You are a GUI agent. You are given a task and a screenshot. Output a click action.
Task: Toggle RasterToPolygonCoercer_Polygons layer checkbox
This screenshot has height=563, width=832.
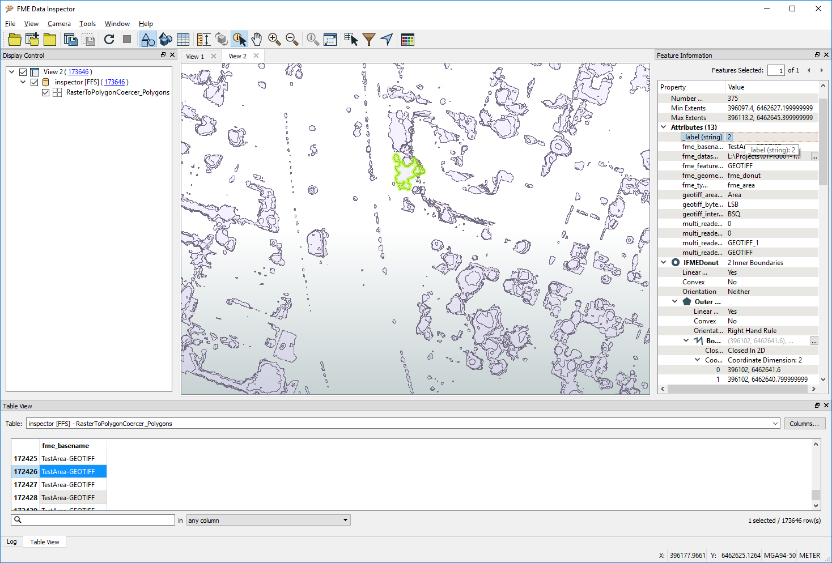pyautogui.click(x=45, y=92)
